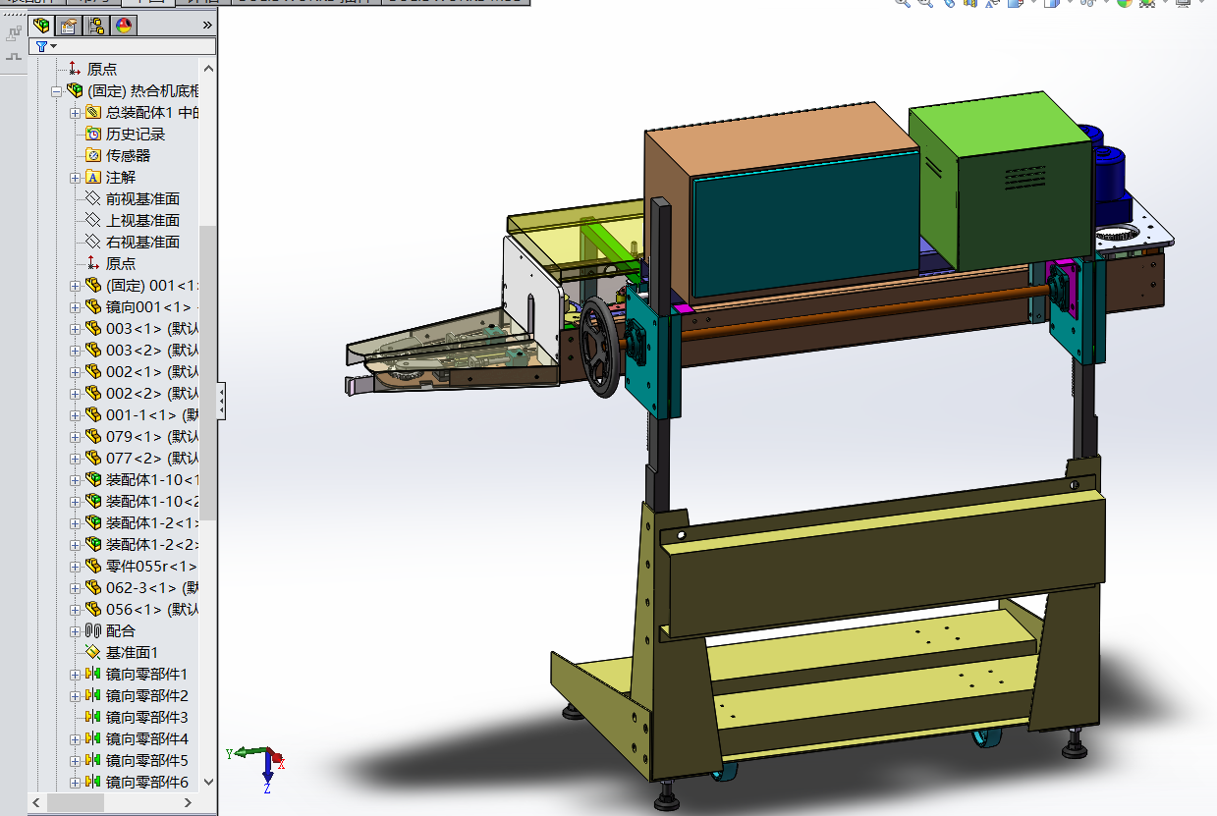
Task: Click the tree scrollbar up arrow
Action: (x=207, y=68)
